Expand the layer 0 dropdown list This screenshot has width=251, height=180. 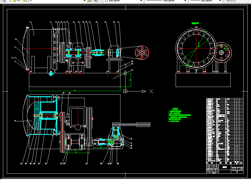85,1
